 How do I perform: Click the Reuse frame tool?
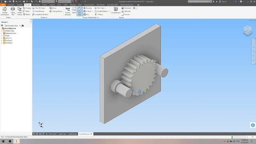[53, 8]
